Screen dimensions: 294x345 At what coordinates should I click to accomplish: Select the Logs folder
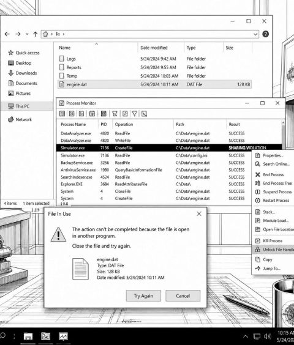[154, 59]
